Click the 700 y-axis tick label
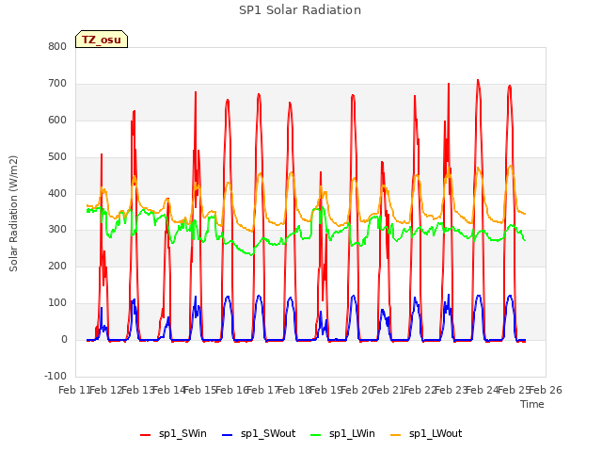The width and height of the screenshot is (602, 452). pos(57,84)
